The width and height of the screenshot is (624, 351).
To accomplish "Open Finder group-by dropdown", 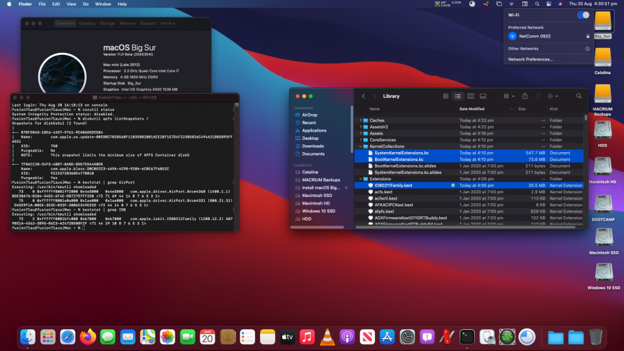I will point(509,96).
